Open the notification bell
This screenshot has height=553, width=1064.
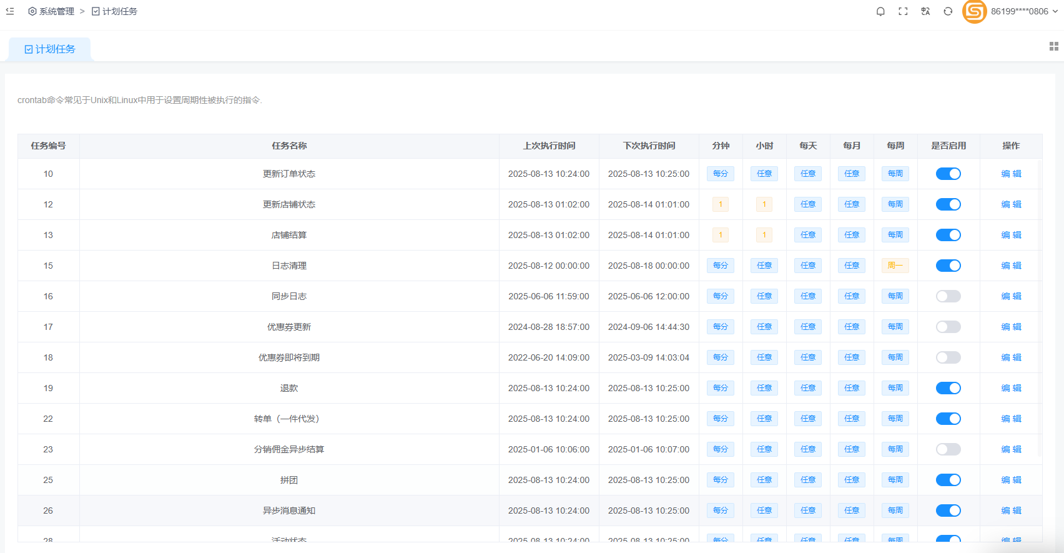880,11
